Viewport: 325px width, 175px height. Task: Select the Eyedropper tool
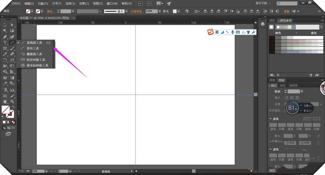click(5, 84)
